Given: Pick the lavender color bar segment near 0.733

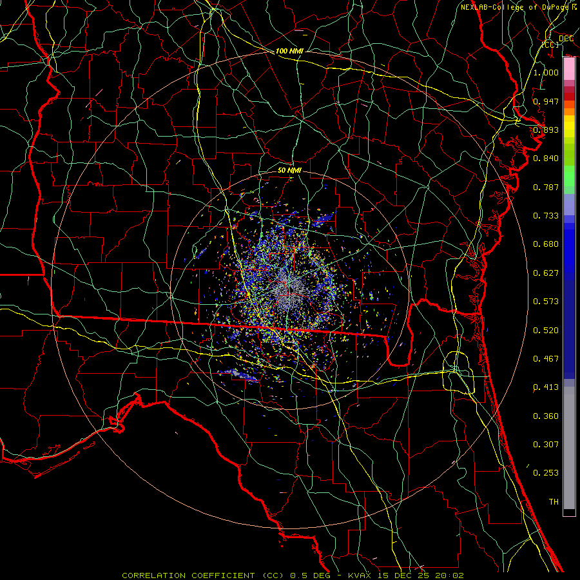Looking at the screenshot, I should 569,204.
